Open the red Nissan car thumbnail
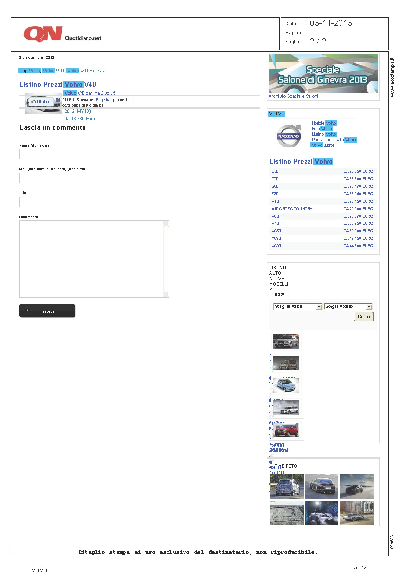 click(286, 430)
